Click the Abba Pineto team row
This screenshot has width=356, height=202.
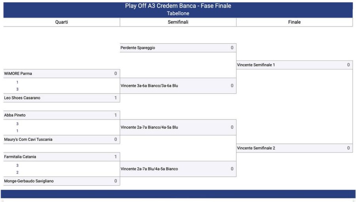point(62,115)
